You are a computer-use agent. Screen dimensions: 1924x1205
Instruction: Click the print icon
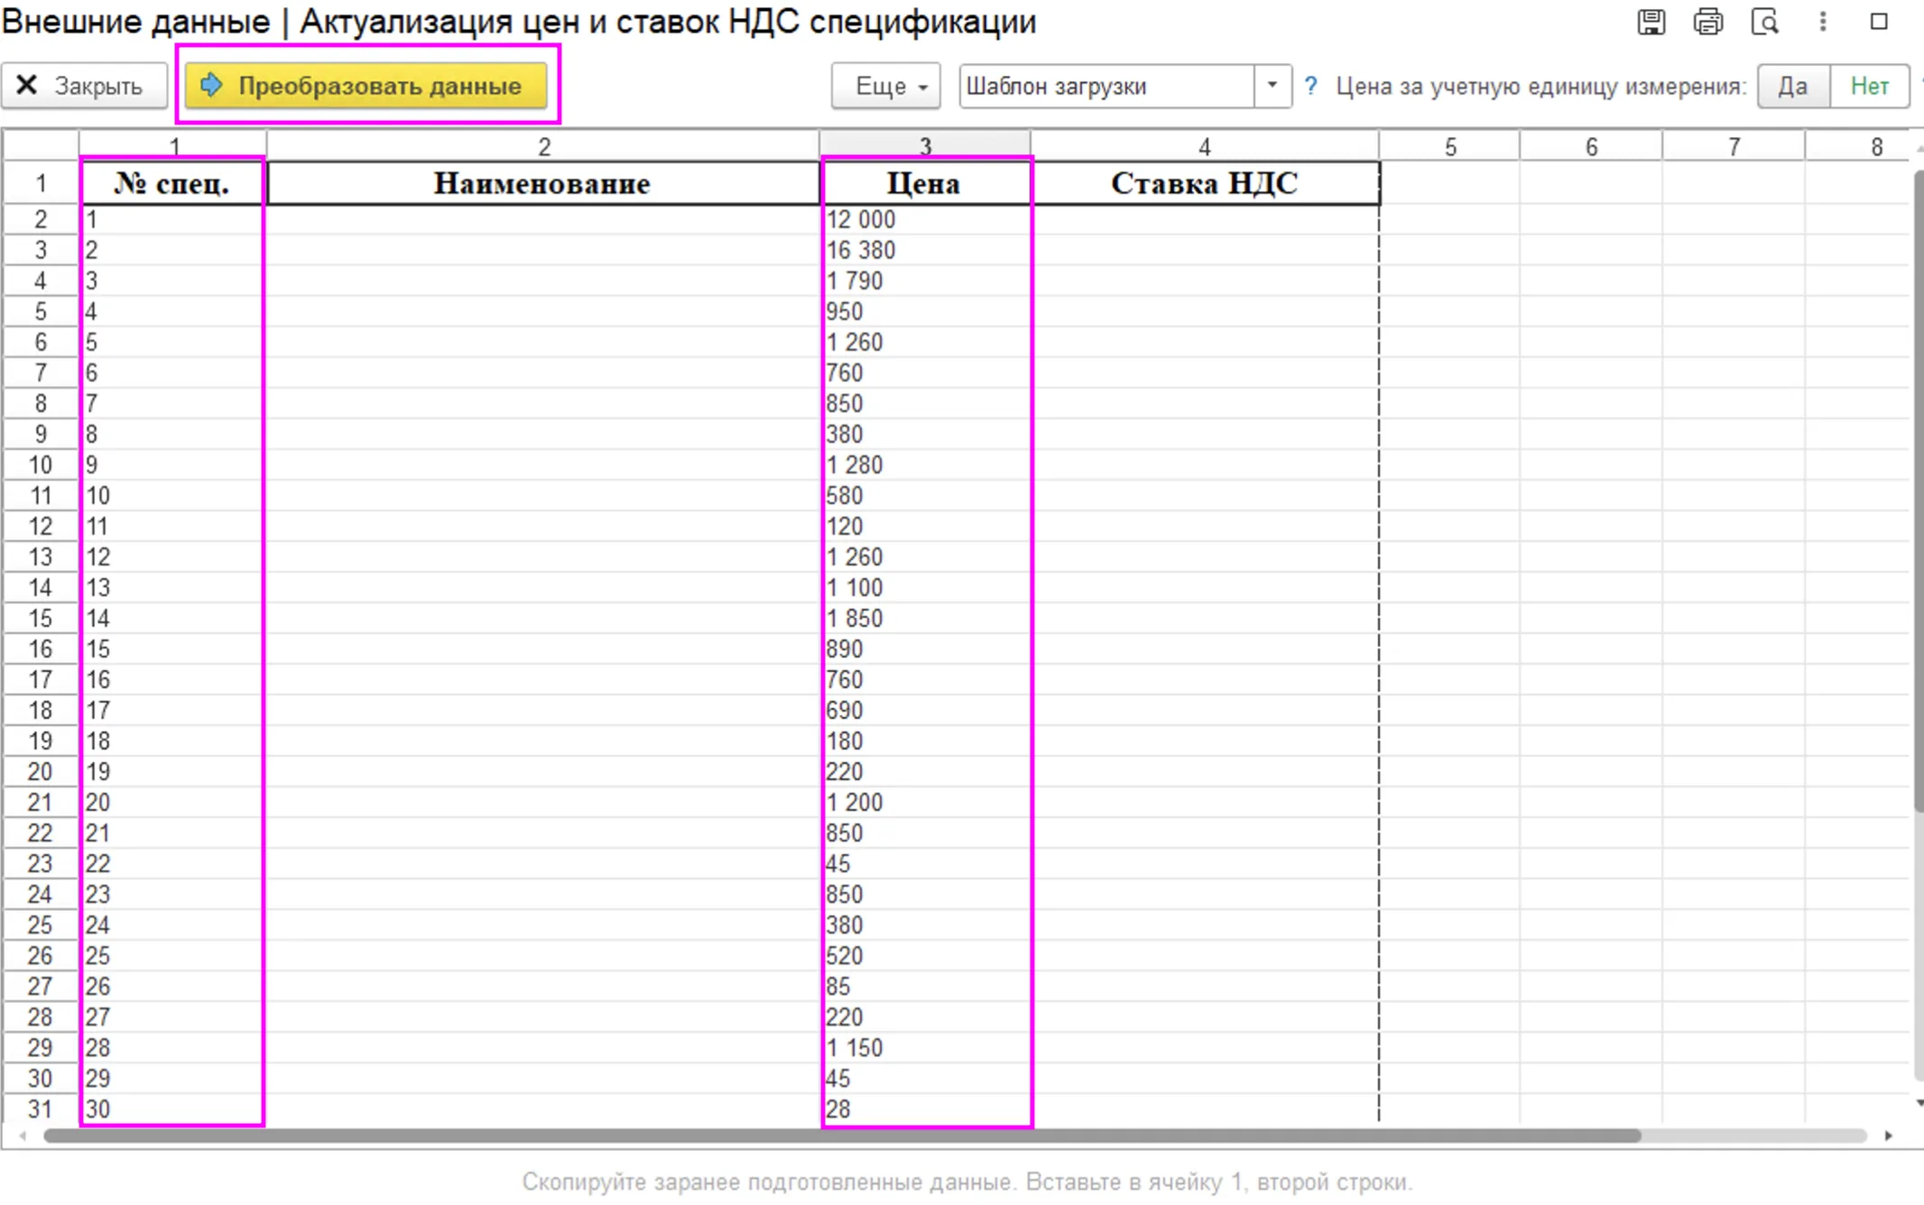coord(1707,22)
